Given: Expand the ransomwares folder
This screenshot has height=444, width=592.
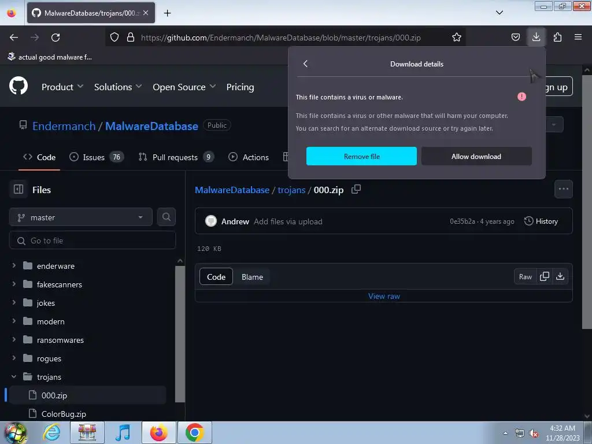Looking at the screenshot, I should (x=14, y=340).
